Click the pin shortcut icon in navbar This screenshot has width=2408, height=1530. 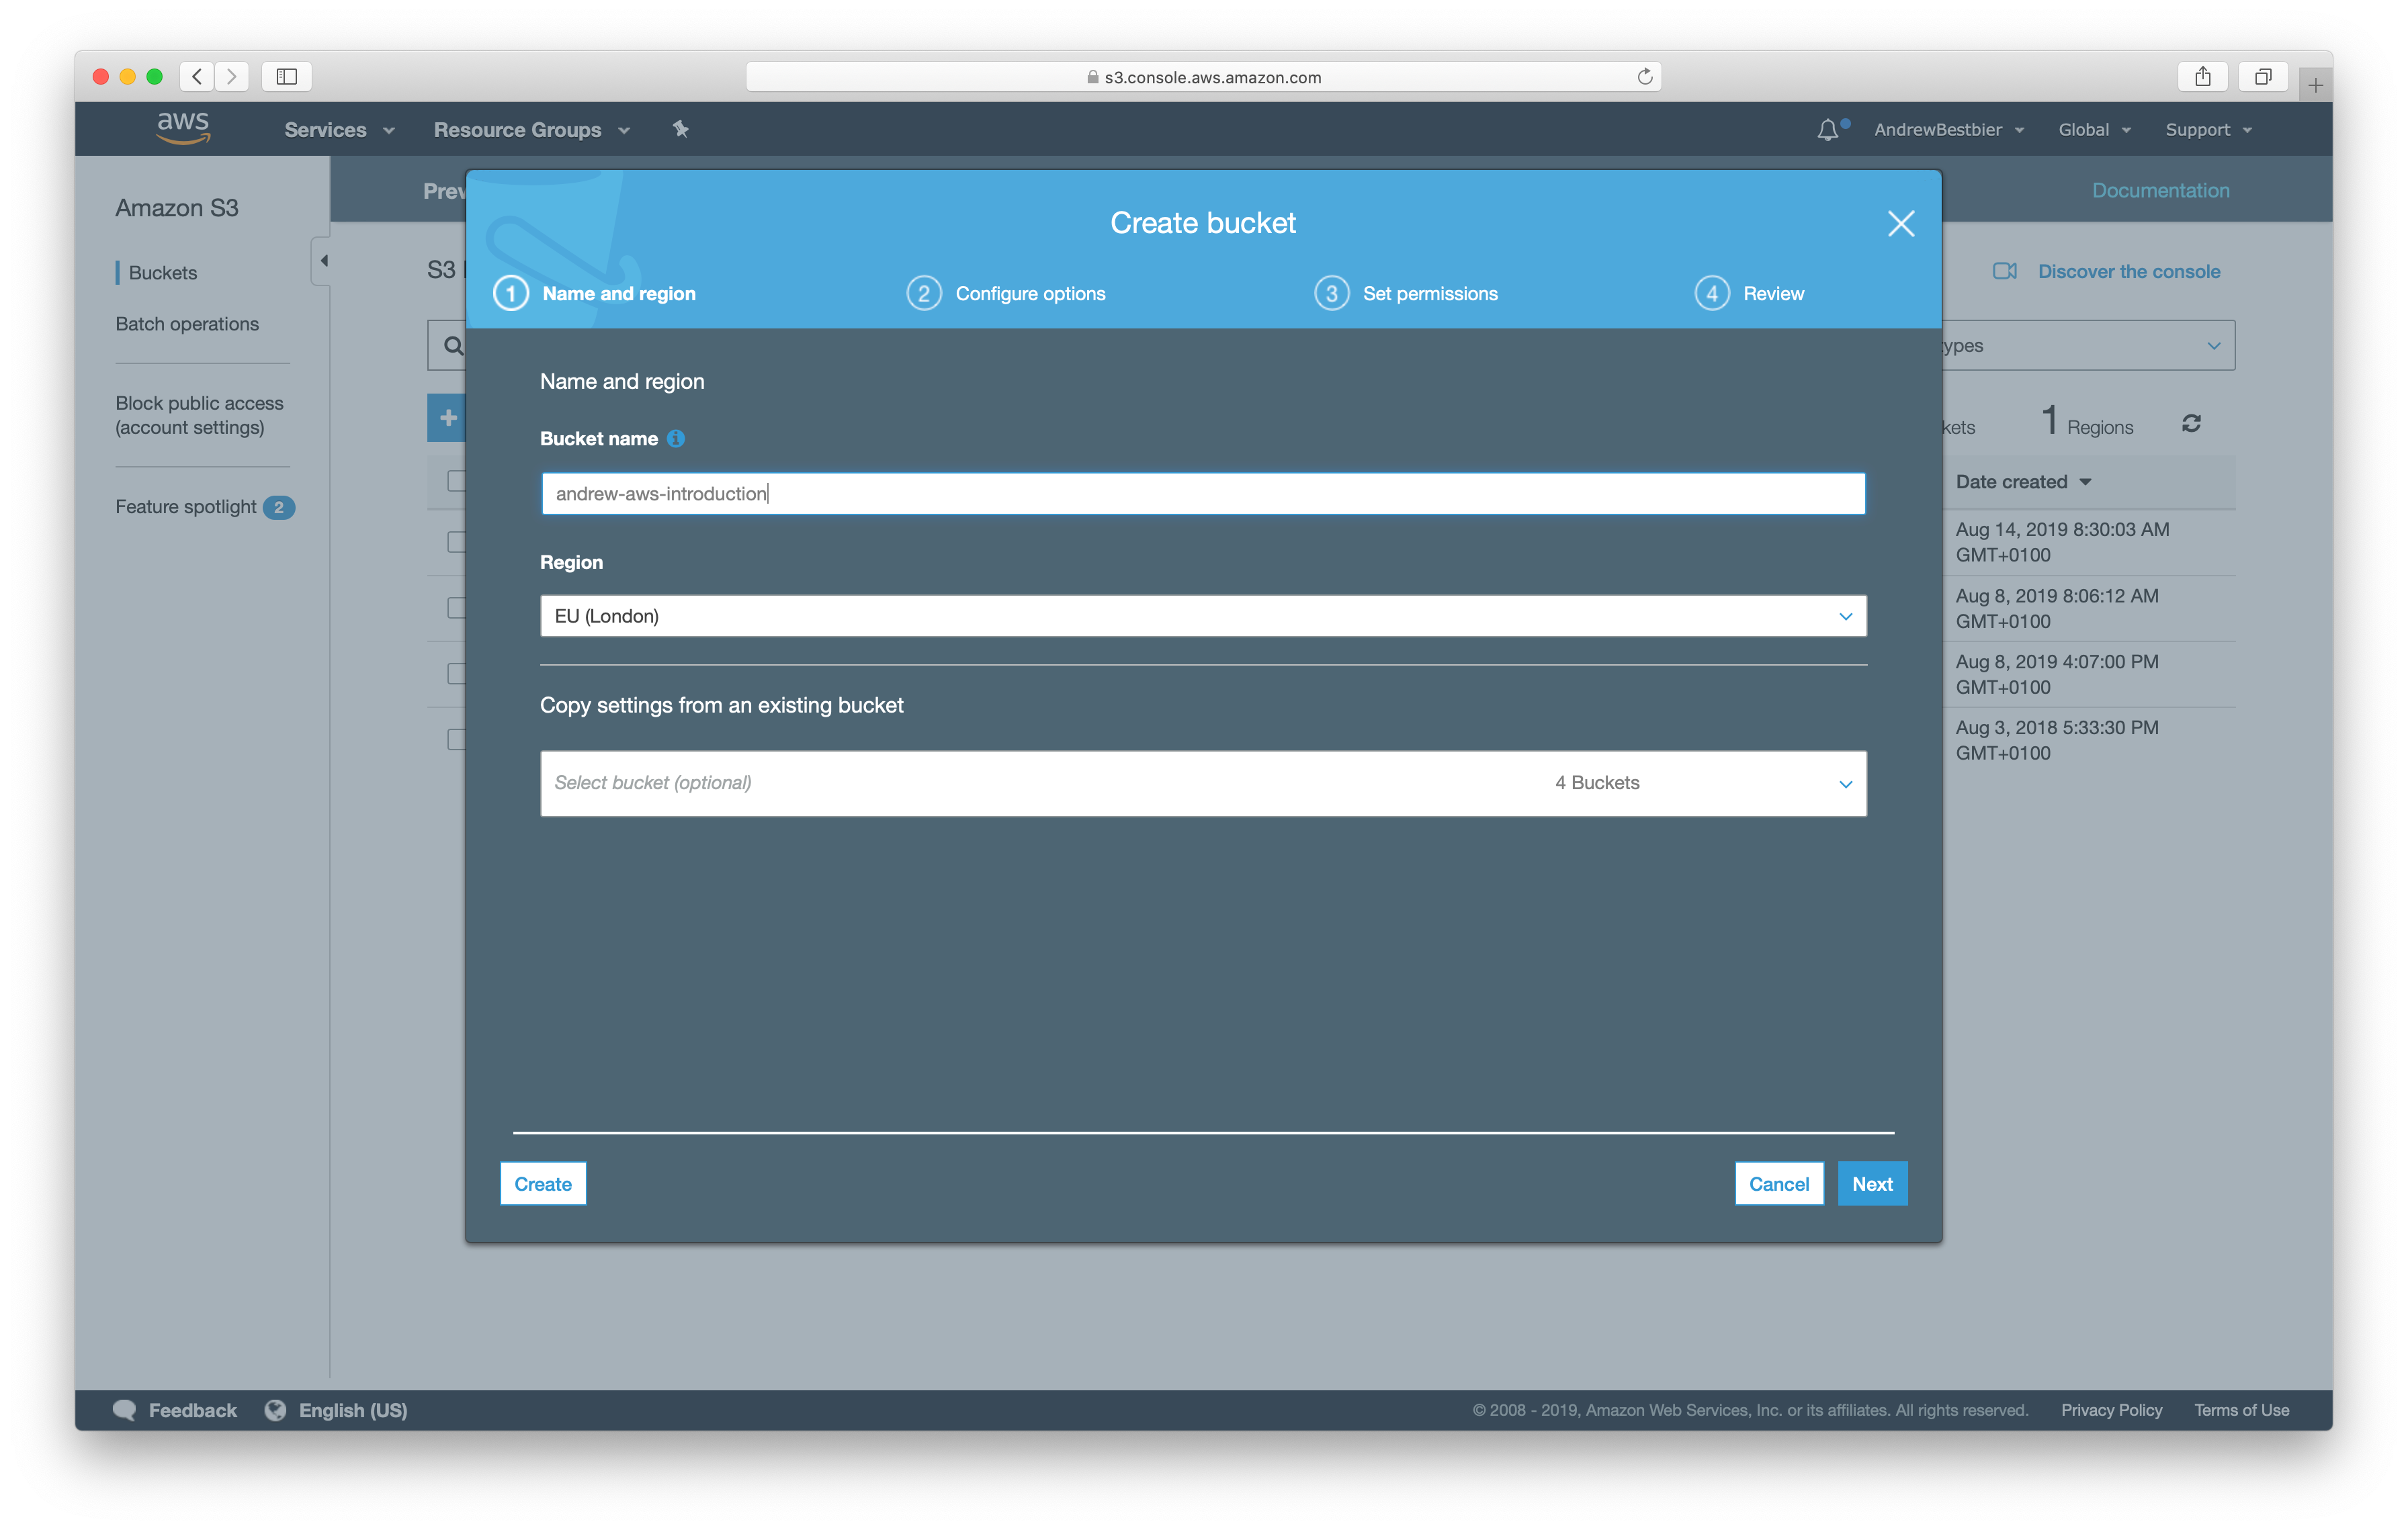click(681, 130)
